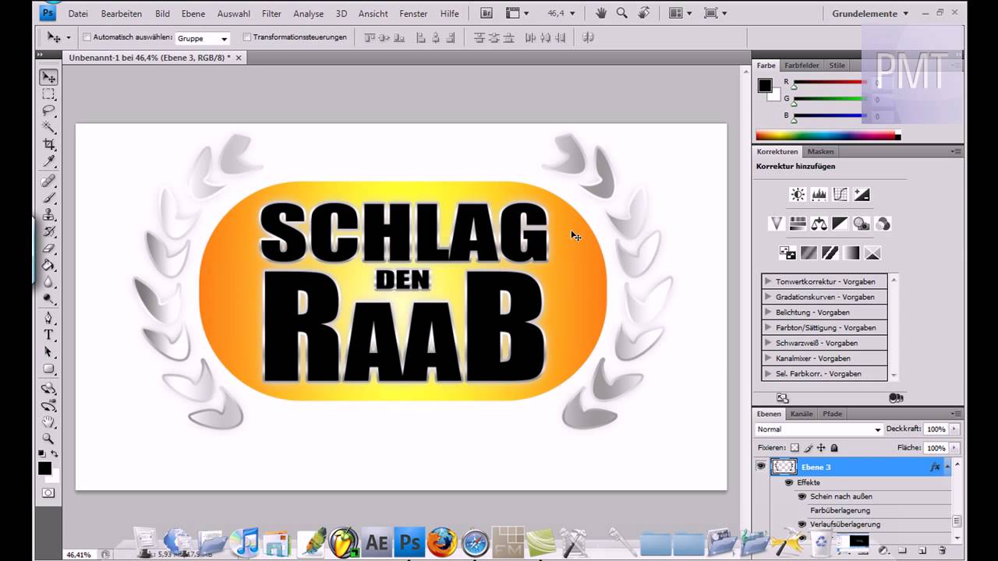Expand 'Tonwertkorrektur - Vorgaben'
Screen dimensions: 998x561
(x=768, y=281)
